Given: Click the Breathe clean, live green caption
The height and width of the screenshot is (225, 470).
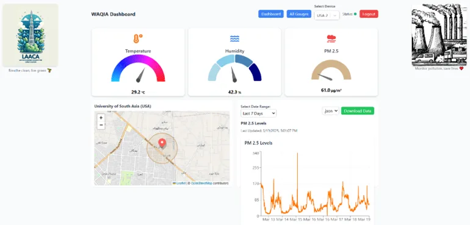Looking at the screenshot, I should click(x=30, y=70).
